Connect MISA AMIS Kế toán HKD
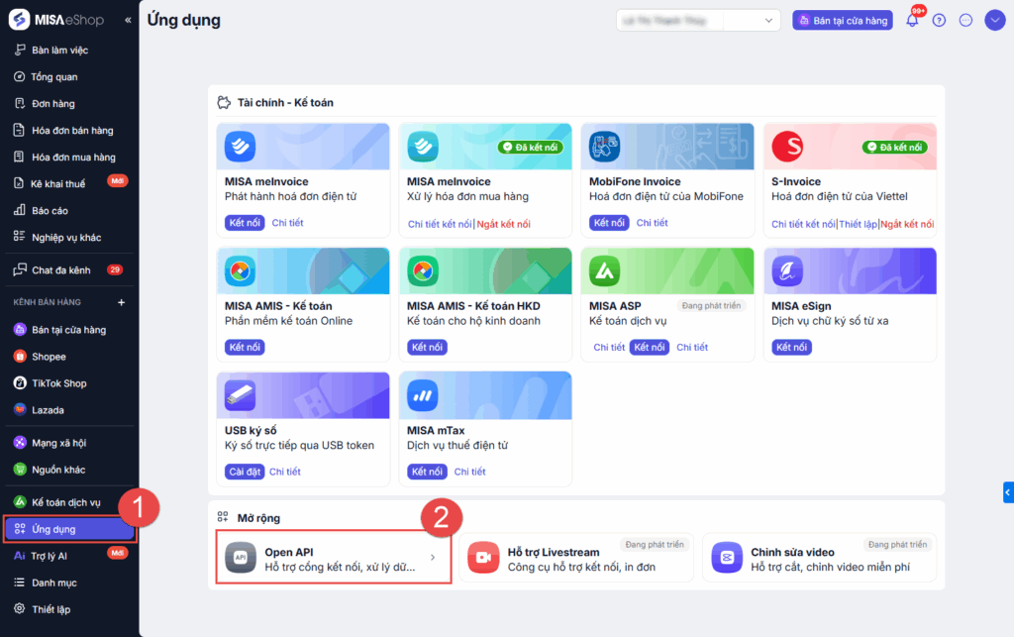 point(428,348)
